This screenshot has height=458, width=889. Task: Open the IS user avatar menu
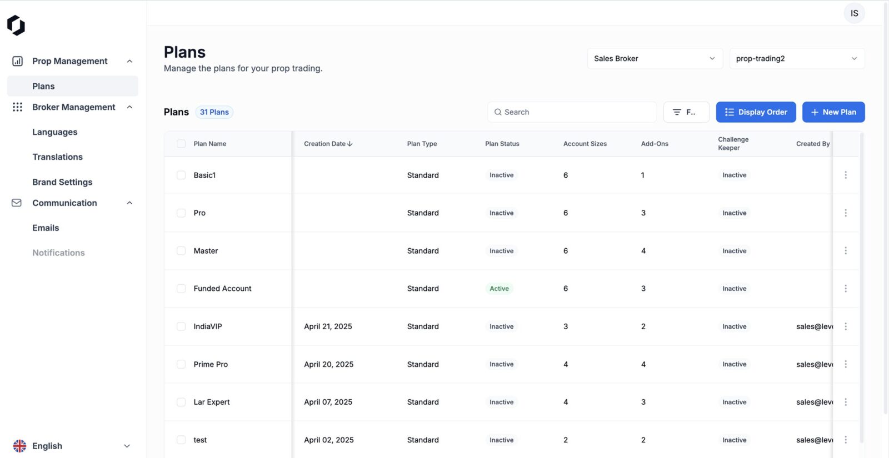(x=854, y=13)
